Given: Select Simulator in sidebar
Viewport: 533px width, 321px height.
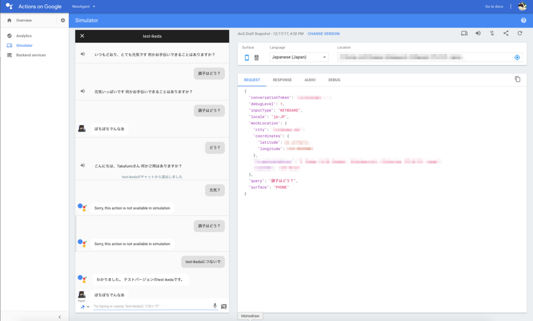Looking at the screenshot, I should [x=24, y=45].
